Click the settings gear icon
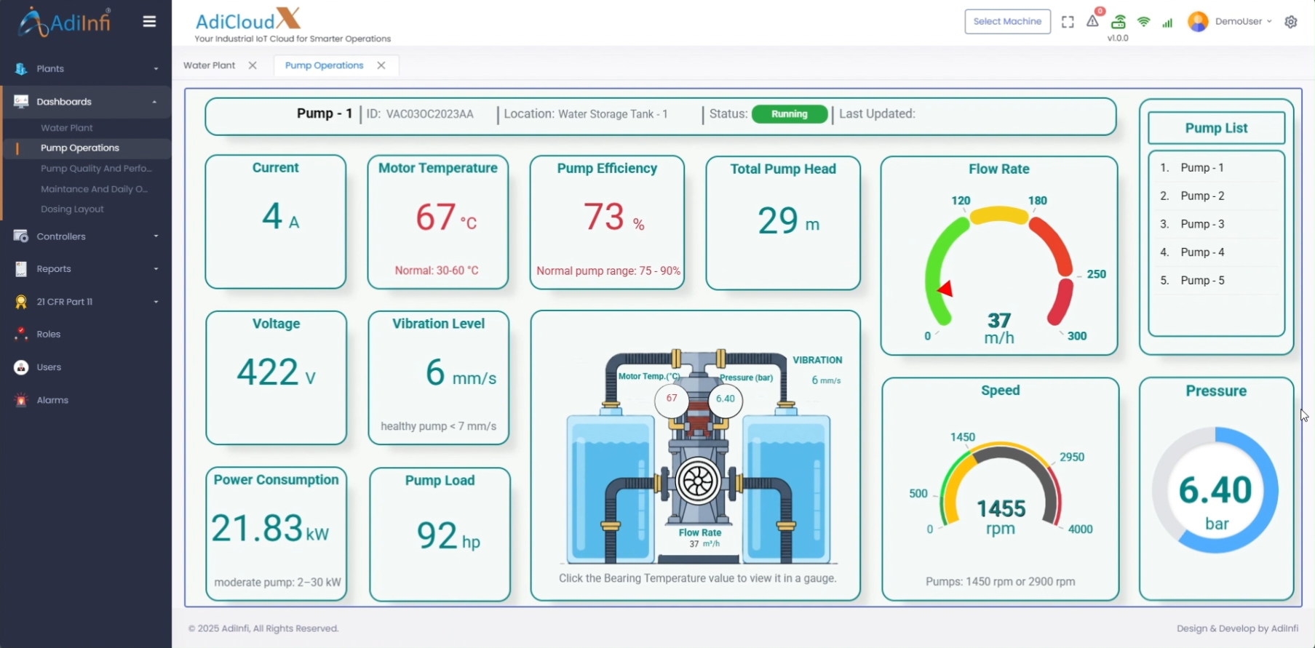Screen dimensions: 1315x648 pos(1291,22)
